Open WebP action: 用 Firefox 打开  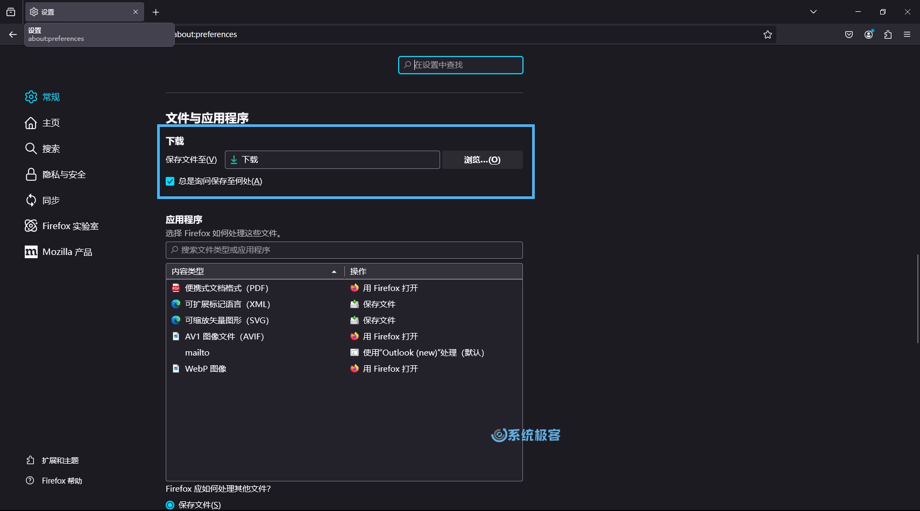(x=434, y=369)
